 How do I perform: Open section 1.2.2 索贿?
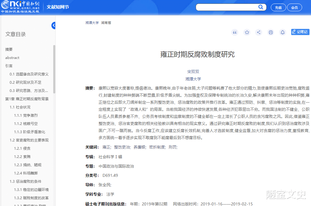[22, 157]
